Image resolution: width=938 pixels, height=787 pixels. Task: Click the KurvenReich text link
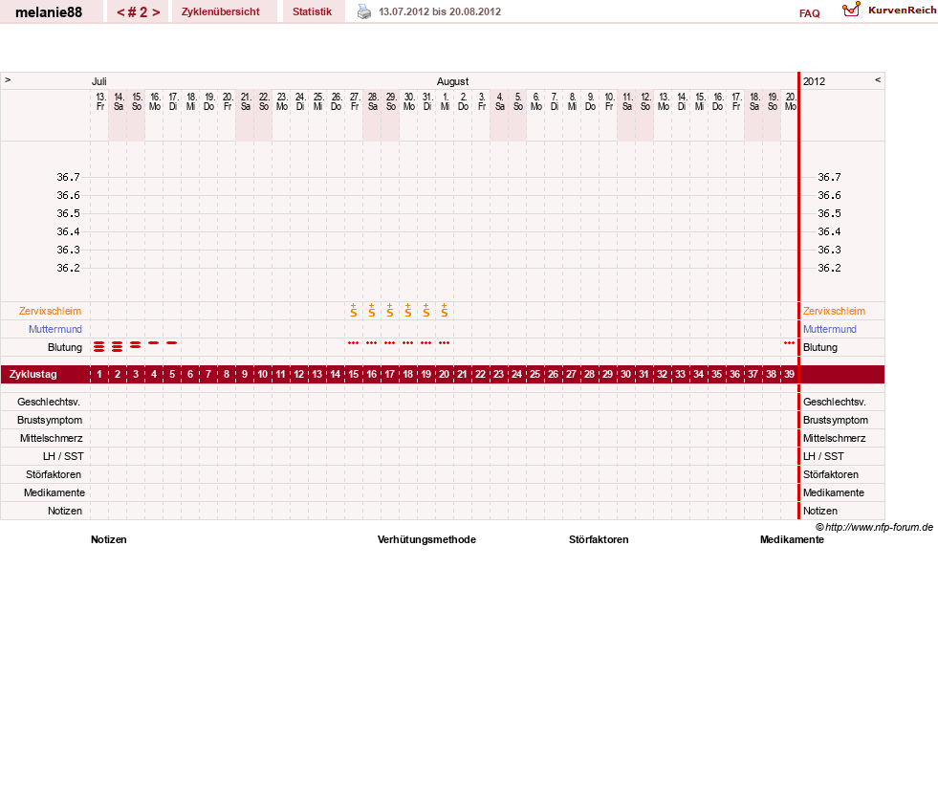(x=902, y=11)
